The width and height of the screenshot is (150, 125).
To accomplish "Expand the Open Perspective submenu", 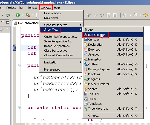I will 61,25.
